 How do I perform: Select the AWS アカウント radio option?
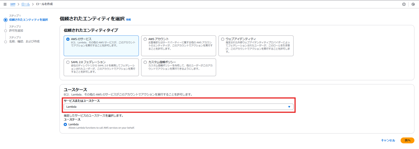(145, 39)
